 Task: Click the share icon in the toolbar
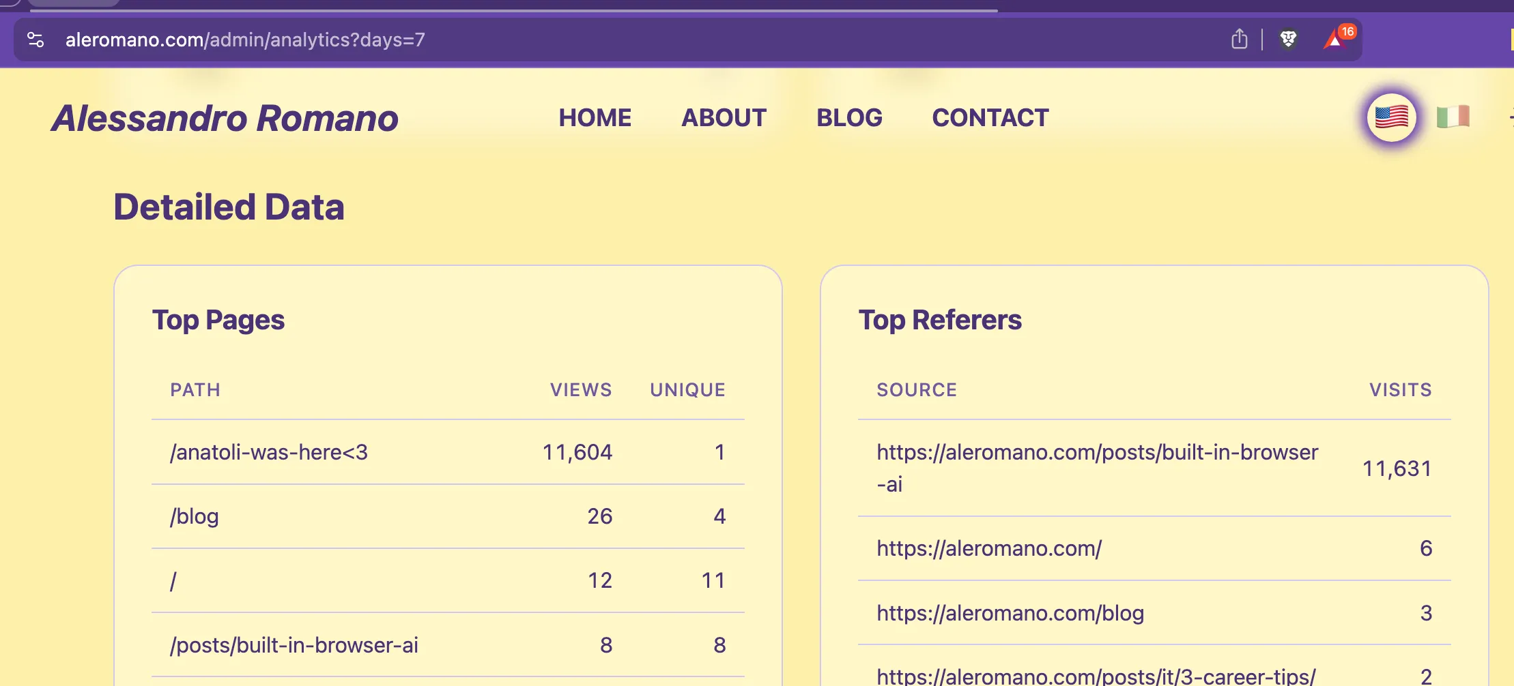(x=1240, y=40)
